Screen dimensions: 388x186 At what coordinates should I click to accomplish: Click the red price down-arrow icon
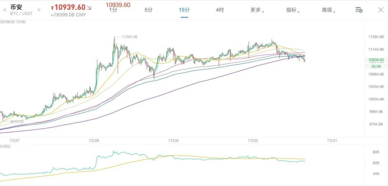89,8
